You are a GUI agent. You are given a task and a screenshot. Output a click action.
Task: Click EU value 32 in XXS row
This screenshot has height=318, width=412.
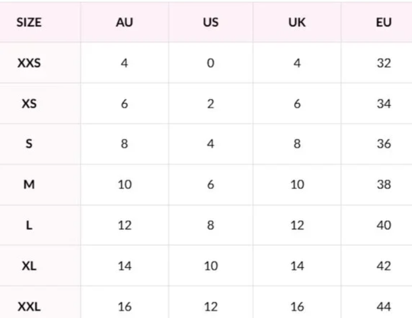pyautogui.click(x=384, y=63)
